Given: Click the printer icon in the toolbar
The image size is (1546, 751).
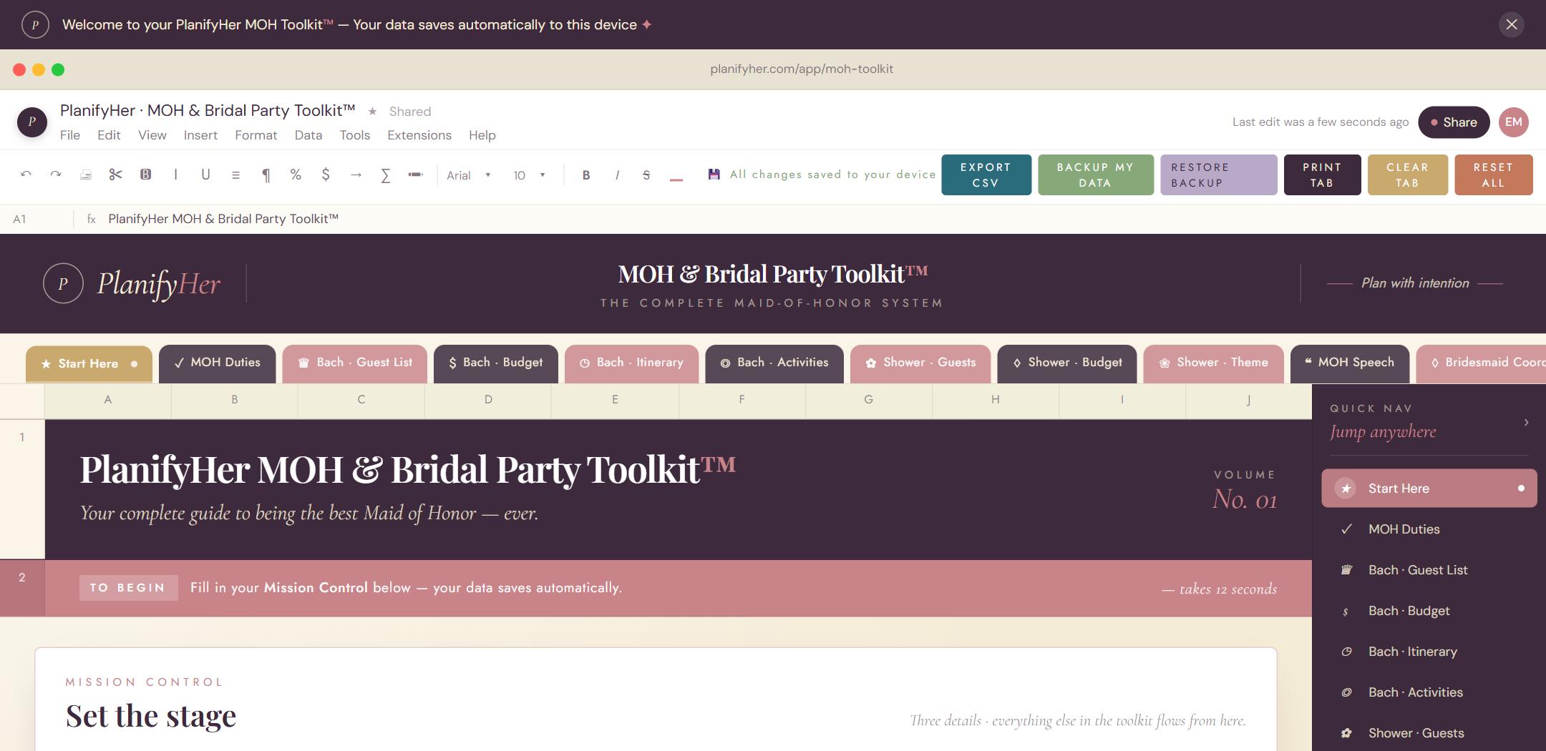Looking at the screenshot, I should 85,175.
